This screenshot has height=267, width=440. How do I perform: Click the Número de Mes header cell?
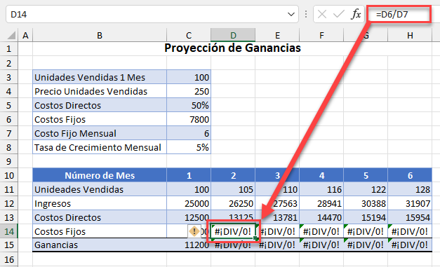(x=100, y=175)
